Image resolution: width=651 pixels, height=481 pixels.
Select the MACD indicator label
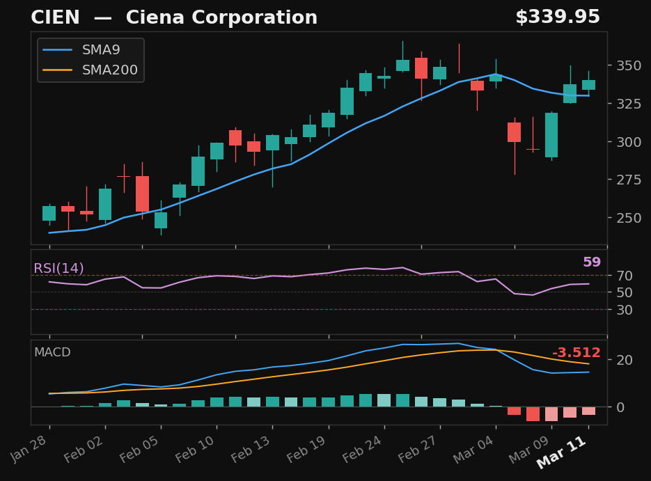click(52, 353)
